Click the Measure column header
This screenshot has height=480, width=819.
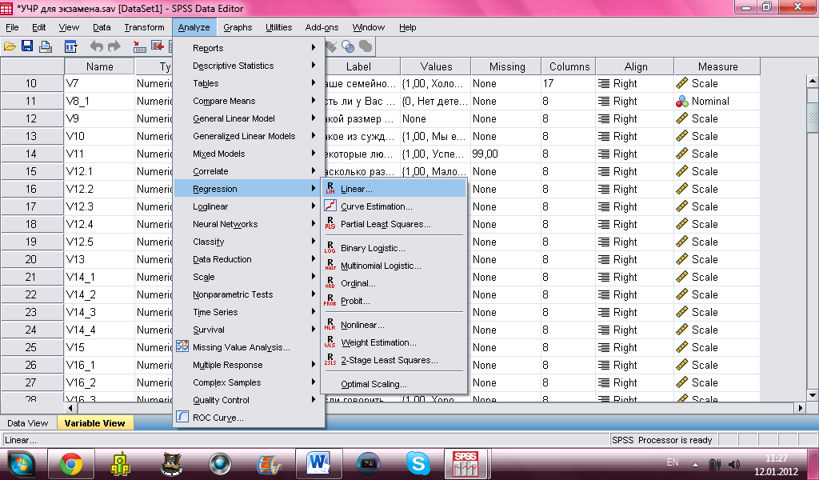tap(717, 66)
